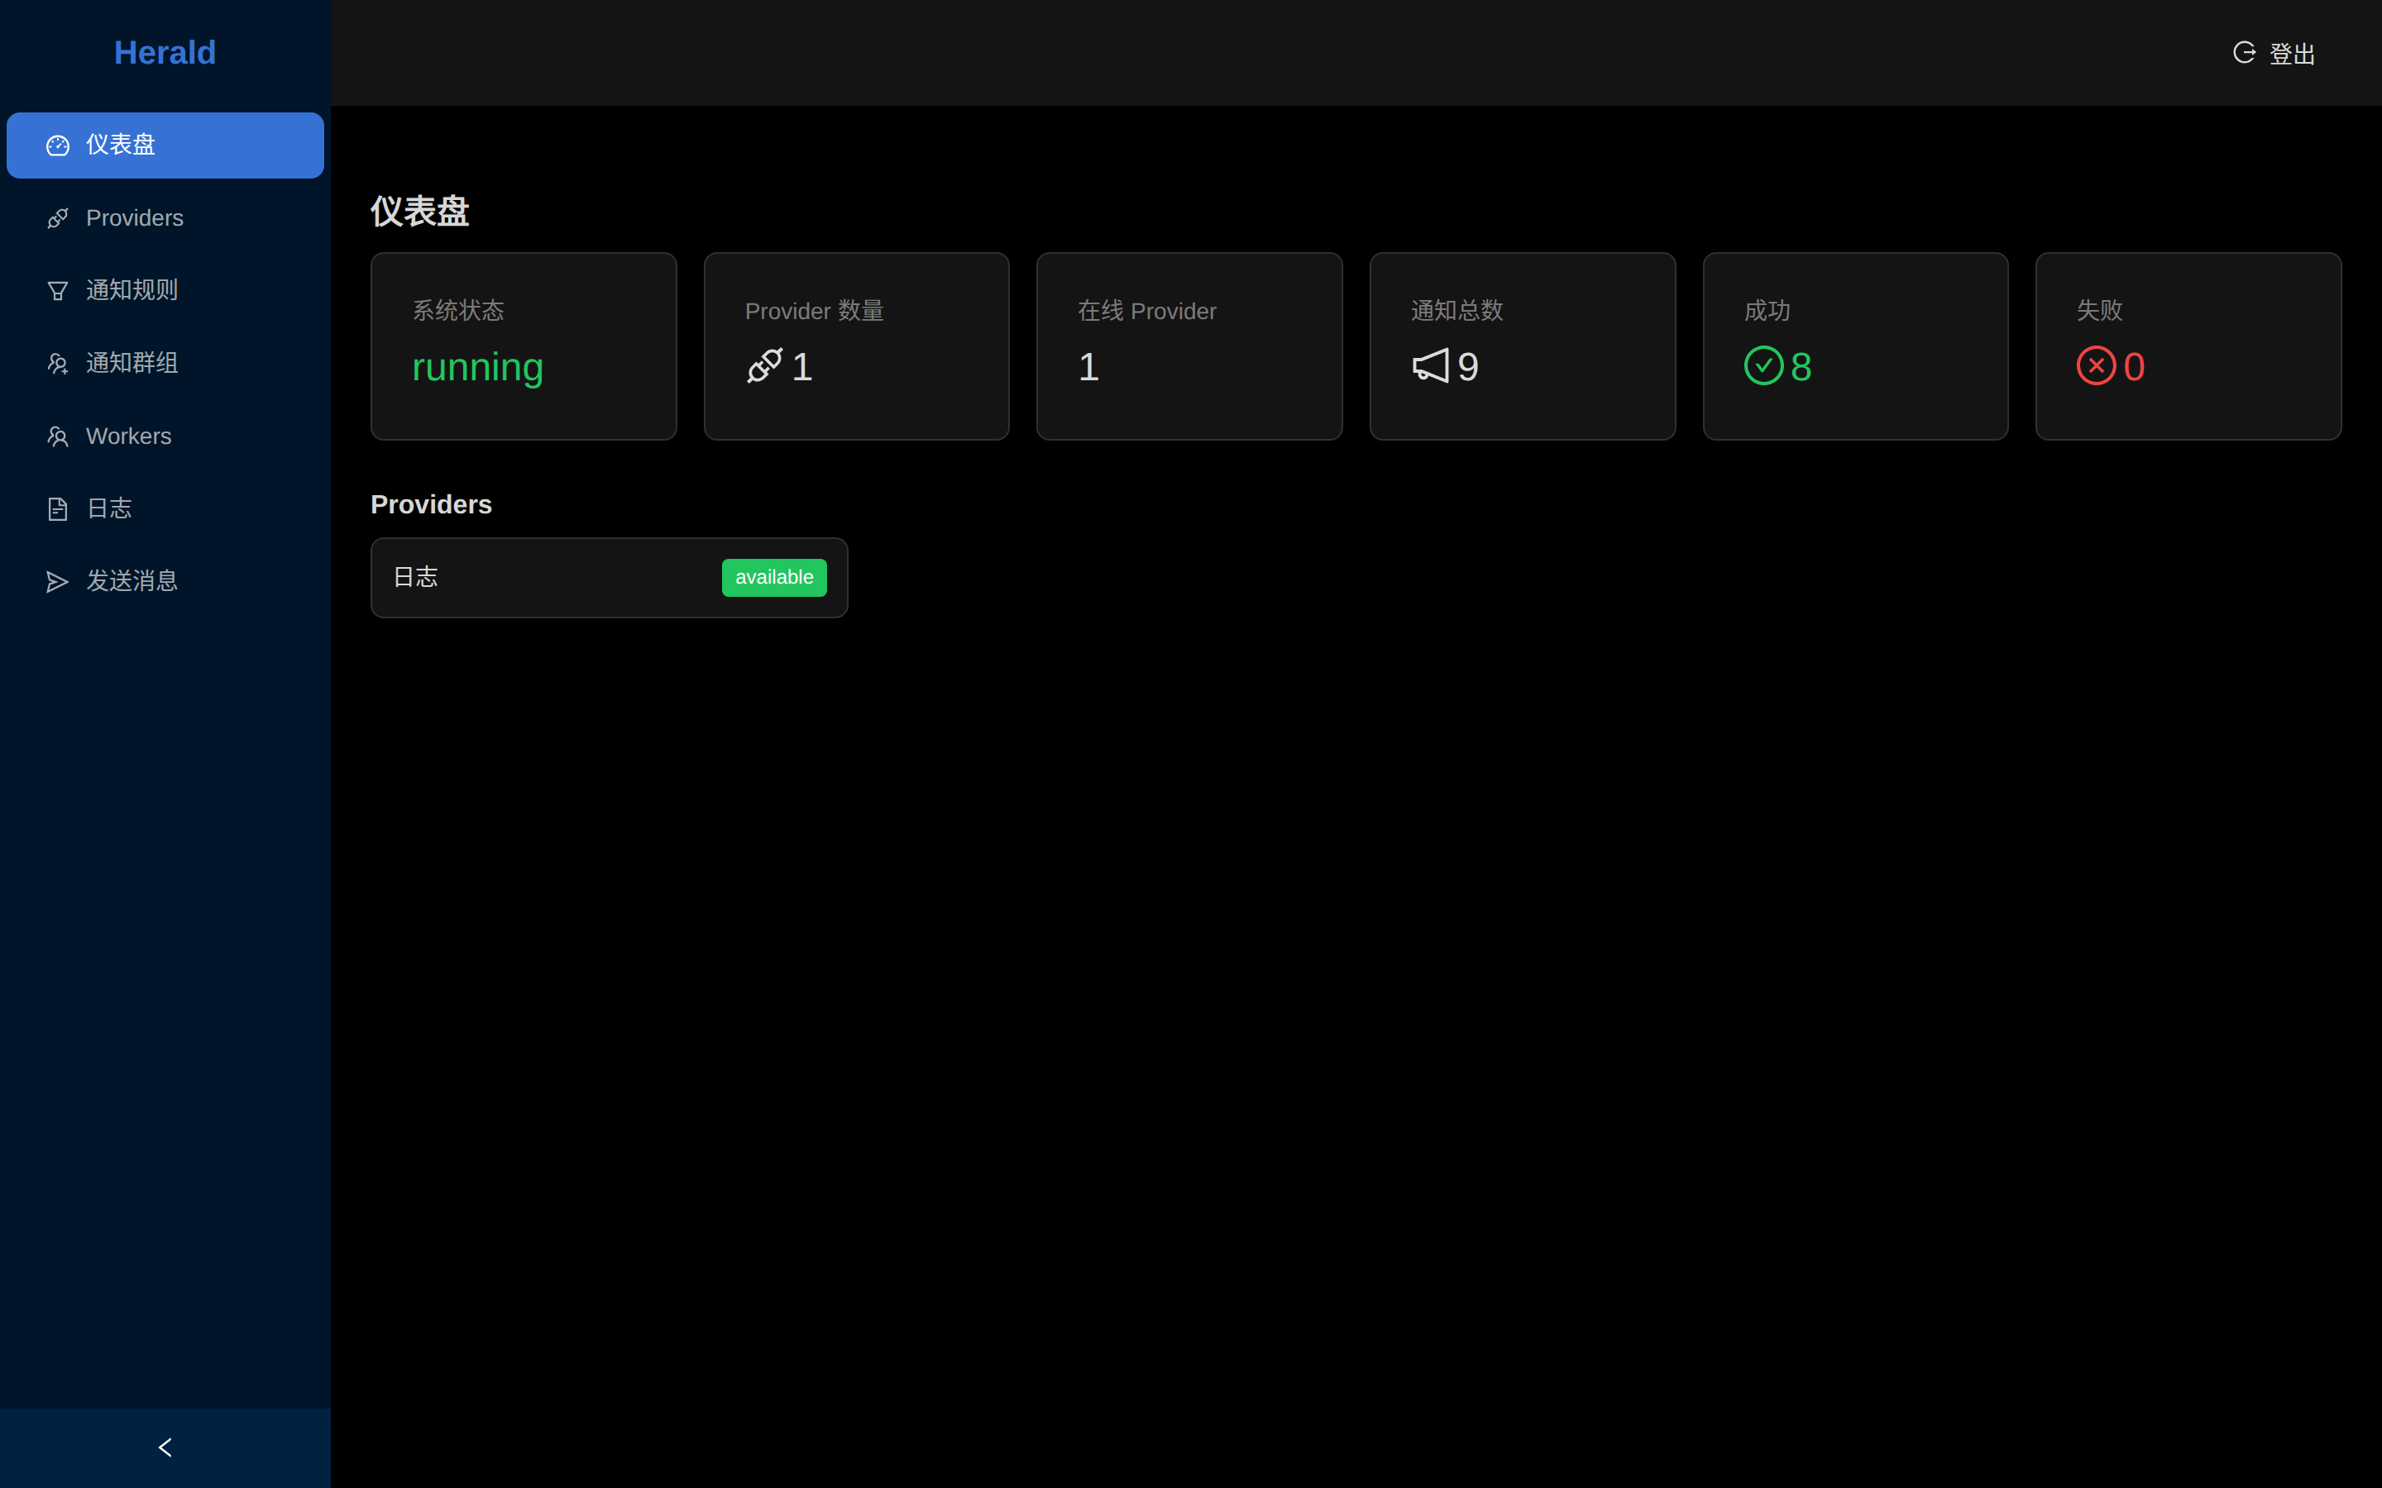
Task: Open the Providers menu item
Action: coord(165,218)
